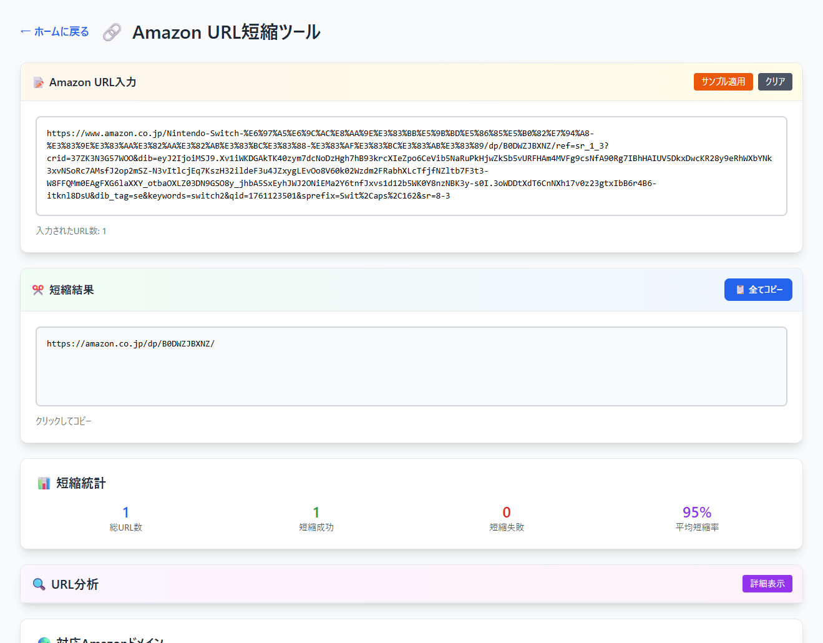Click the クリックしてコピー hint text
Screen dimensions: 823x643
click(x=64, y=421)
